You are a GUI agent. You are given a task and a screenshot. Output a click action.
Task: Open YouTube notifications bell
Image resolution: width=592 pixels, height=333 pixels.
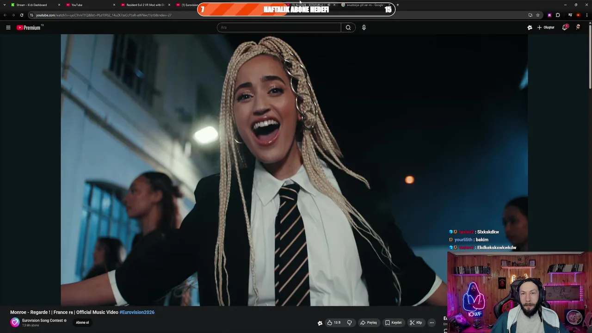(565, 27)
